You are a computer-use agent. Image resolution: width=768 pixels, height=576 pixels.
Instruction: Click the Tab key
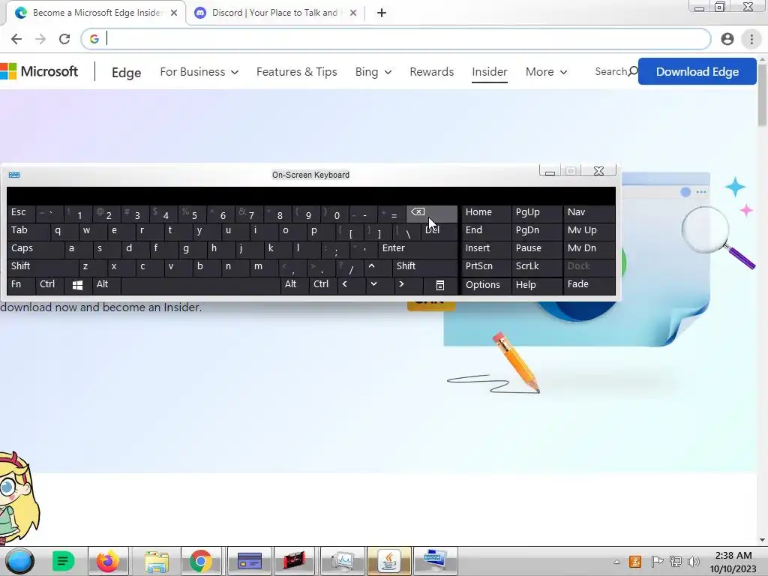[x=28, y=231]
